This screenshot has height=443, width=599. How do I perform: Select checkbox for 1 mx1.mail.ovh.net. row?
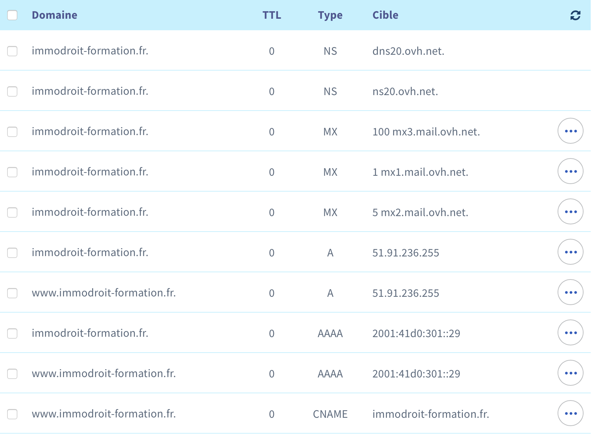tap(12, 172)
